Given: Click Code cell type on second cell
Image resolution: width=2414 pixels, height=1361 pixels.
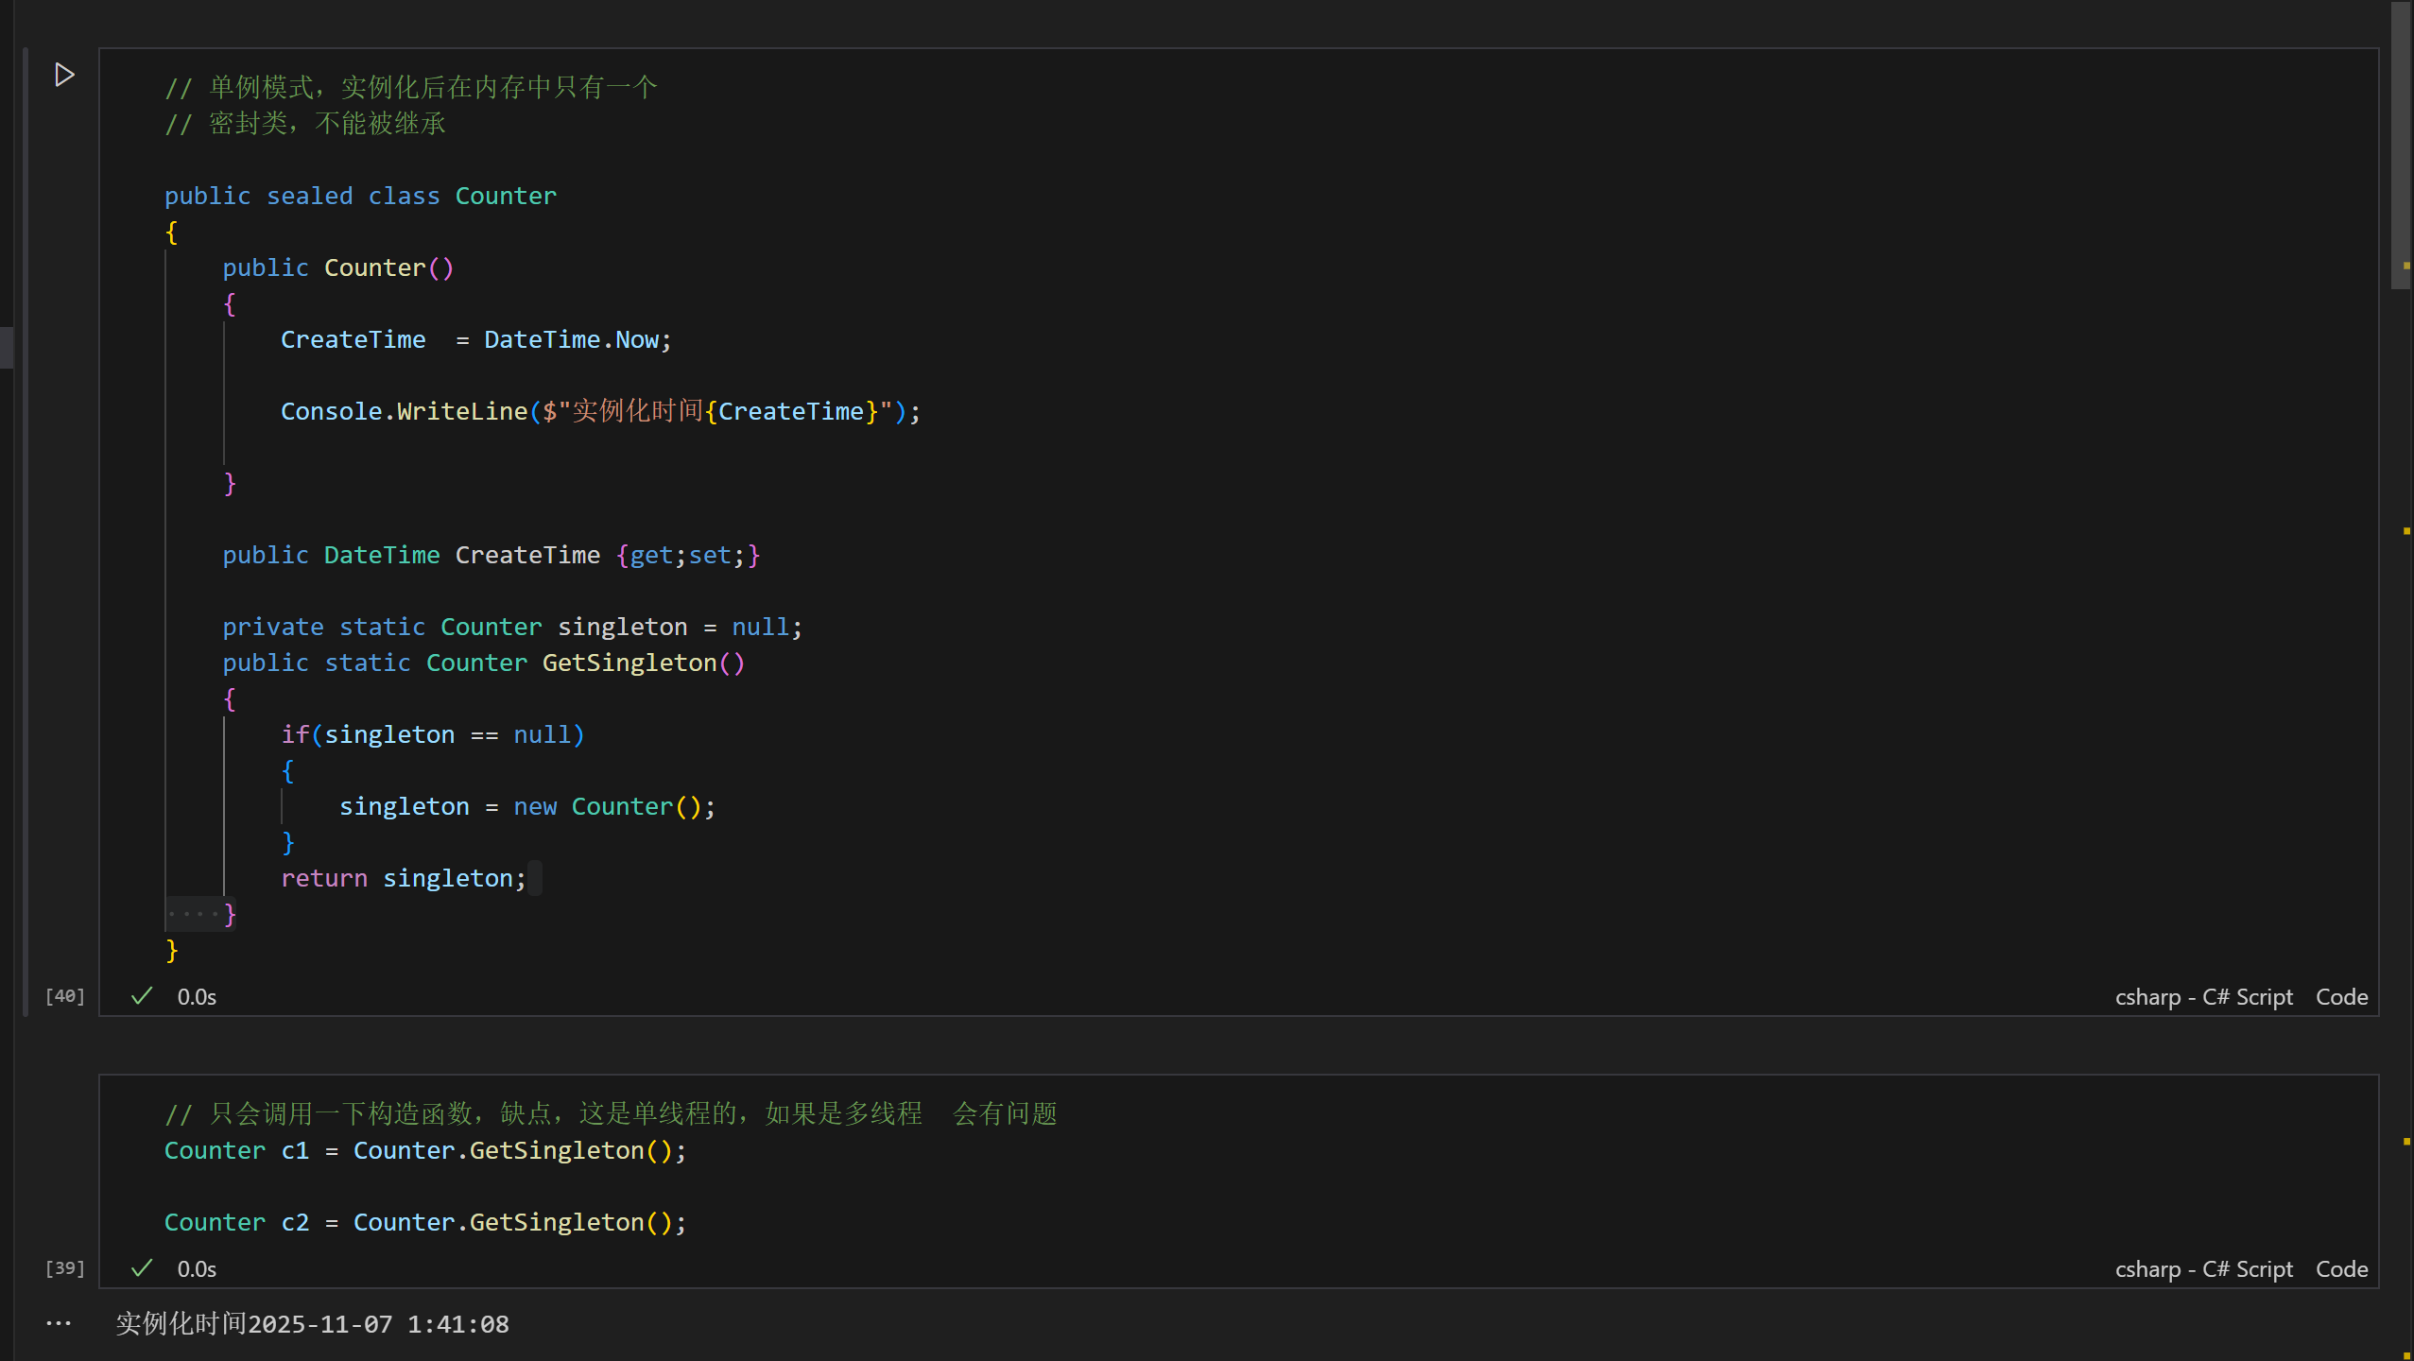Looking at the screenshot, I should (2341, 1269).
